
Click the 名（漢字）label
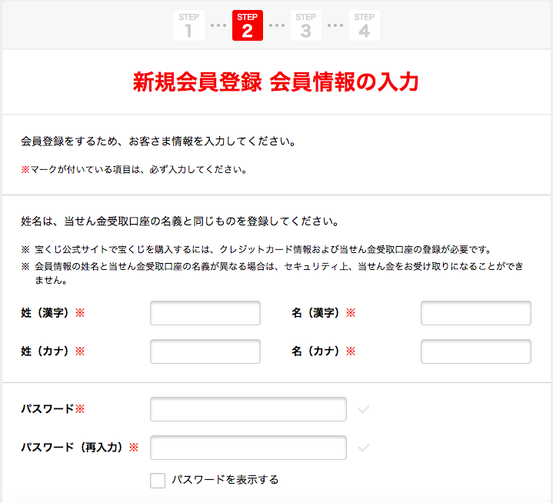click(x=323, y=313)
